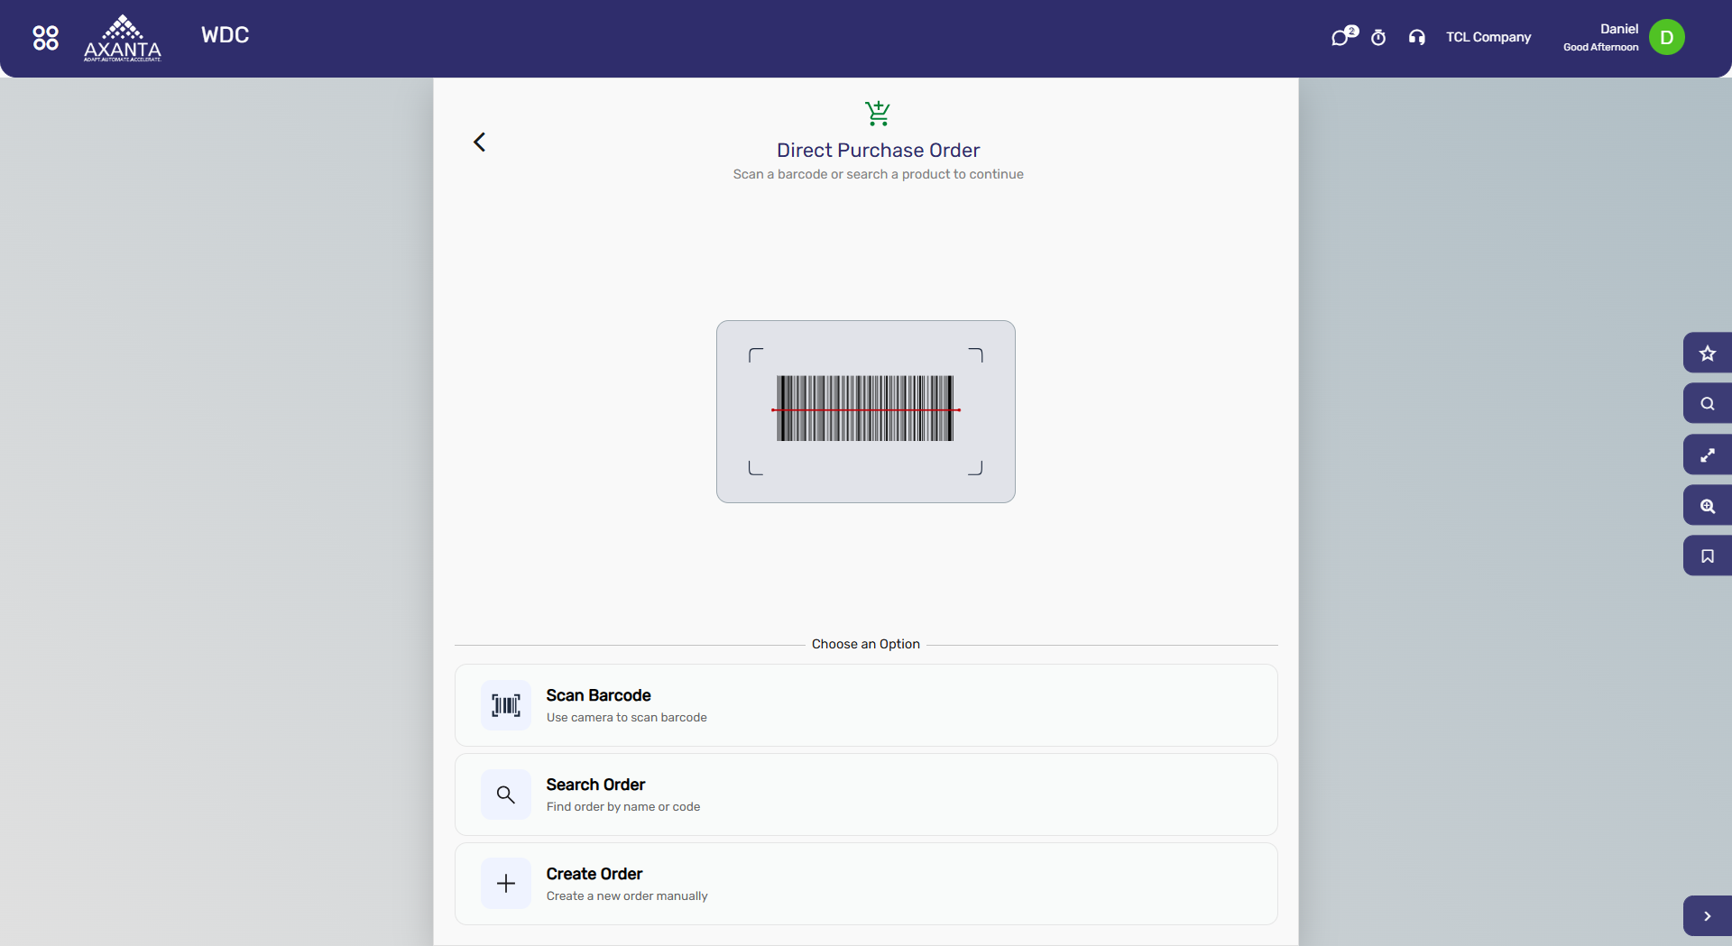The image size is (1732, 946).
Task: Open the timer stopwatch icon
Action: click(1378, 37)
